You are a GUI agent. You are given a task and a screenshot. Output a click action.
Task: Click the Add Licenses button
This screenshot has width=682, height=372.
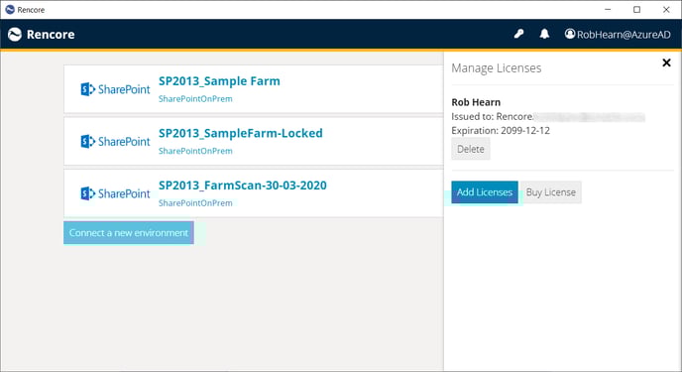(x=485, y=192)
